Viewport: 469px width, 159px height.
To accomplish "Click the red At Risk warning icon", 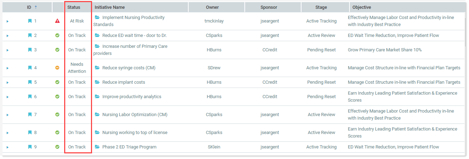I will pyautogui.click(x=57, y=21).
